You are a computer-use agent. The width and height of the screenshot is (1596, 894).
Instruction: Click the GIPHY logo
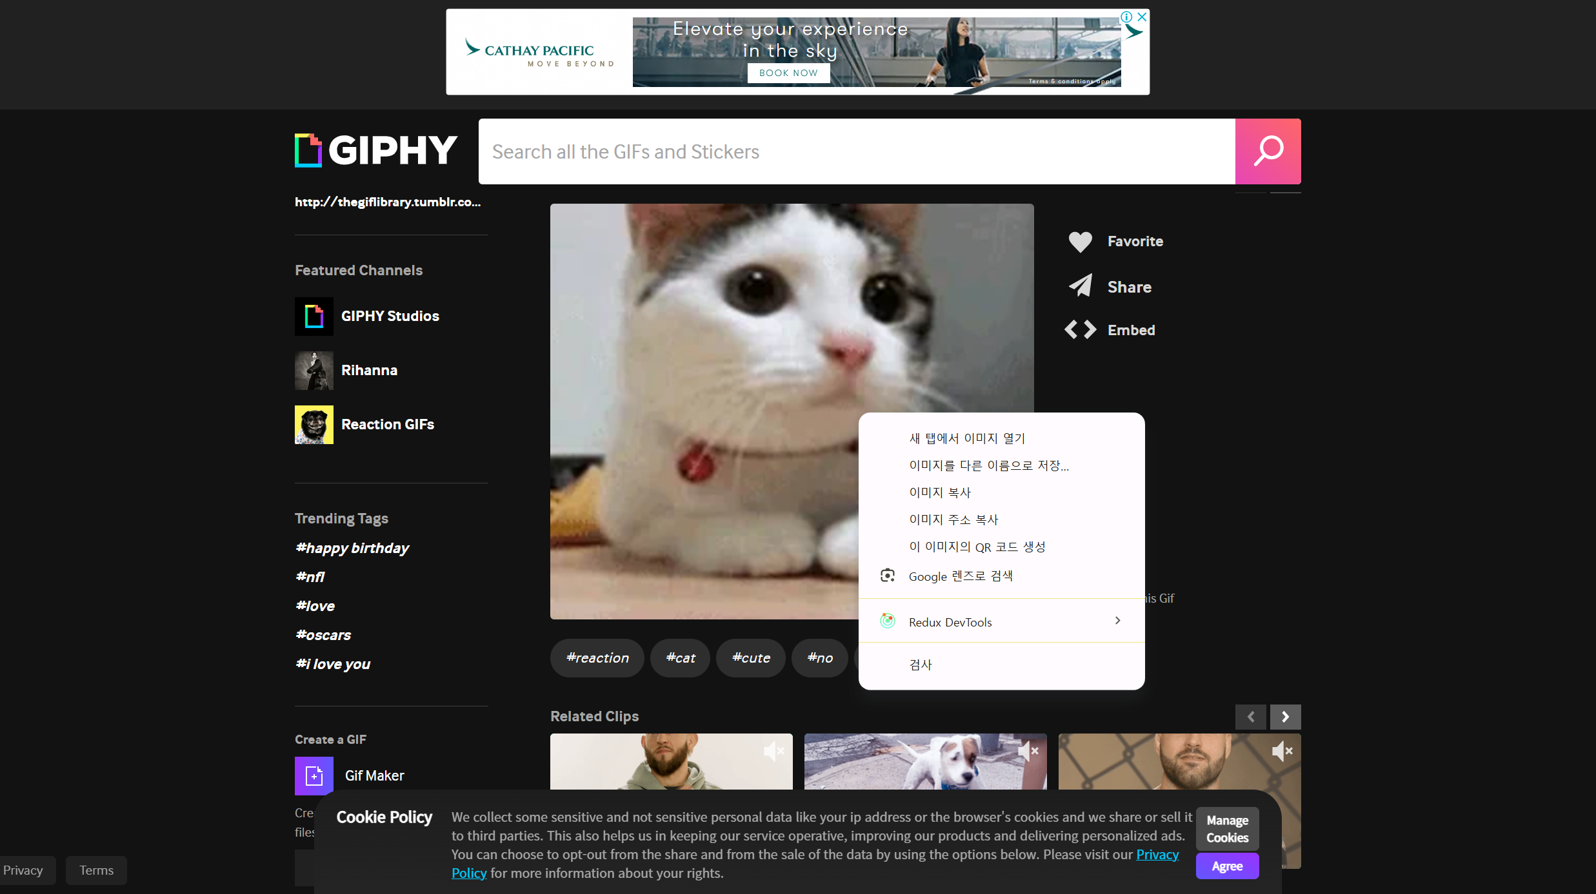click(376, 150)
